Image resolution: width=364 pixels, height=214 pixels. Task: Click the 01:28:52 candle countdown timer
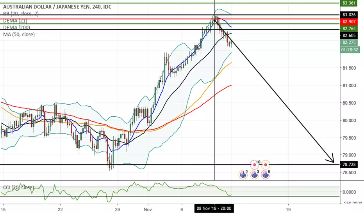350,50
